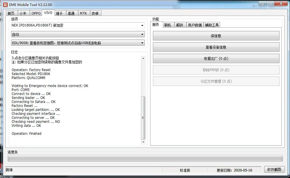Click 'Writing data ... OK' log line
This screenshot has width=290, height=178.
tap(26, 125)
